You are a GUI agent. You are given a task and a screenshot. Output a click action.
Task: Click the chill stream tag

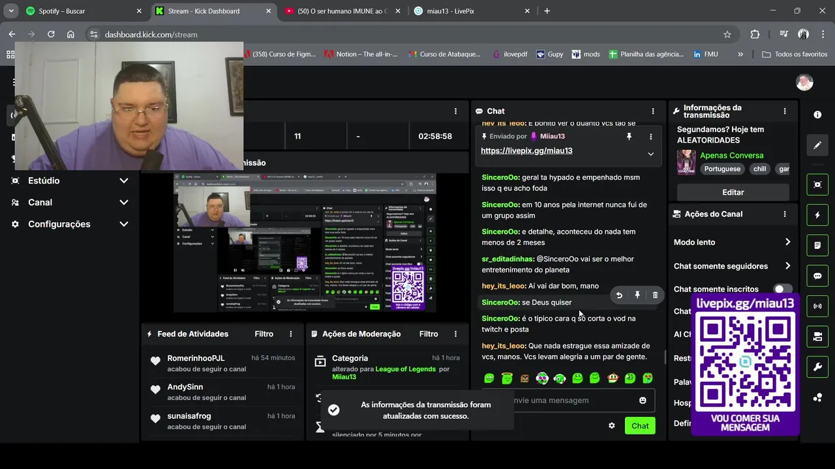(759, 169)
